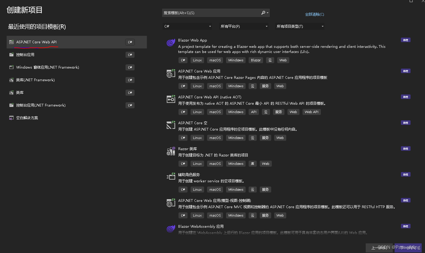The width and height of the screenshot is (425, 253).
Task: Click the 新建 badge on Blazor Web App
Action: point(406,40)
